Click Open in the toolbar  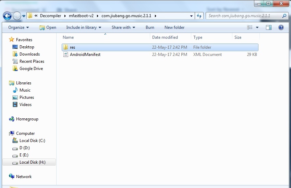[48, 27]
